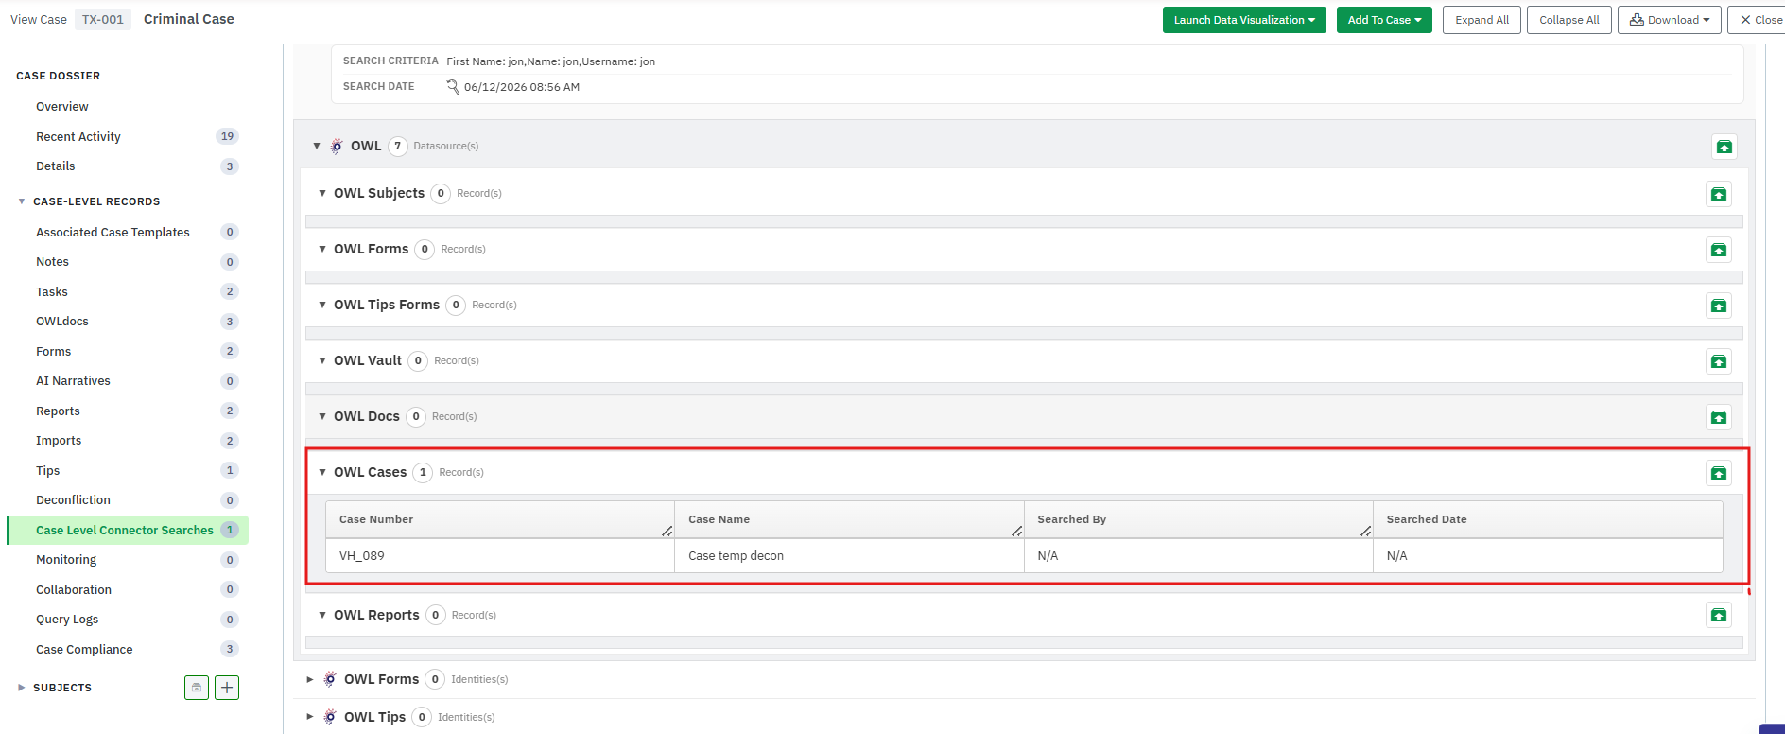Open Monitoring in sidebar
The width and height of the screenshot is (1785, 734).
(66, 560)
